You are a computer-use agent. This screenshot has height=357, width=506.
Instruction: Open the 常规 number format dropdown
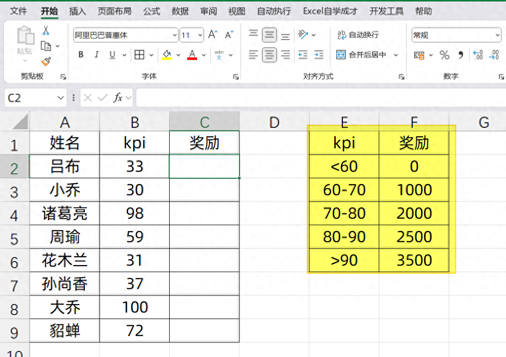coord(498,35)
